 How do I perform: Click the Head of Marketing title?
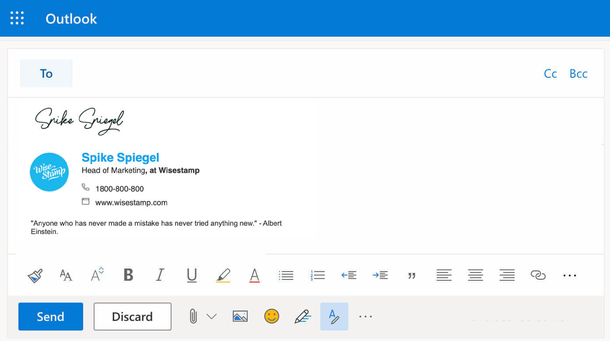113,170
